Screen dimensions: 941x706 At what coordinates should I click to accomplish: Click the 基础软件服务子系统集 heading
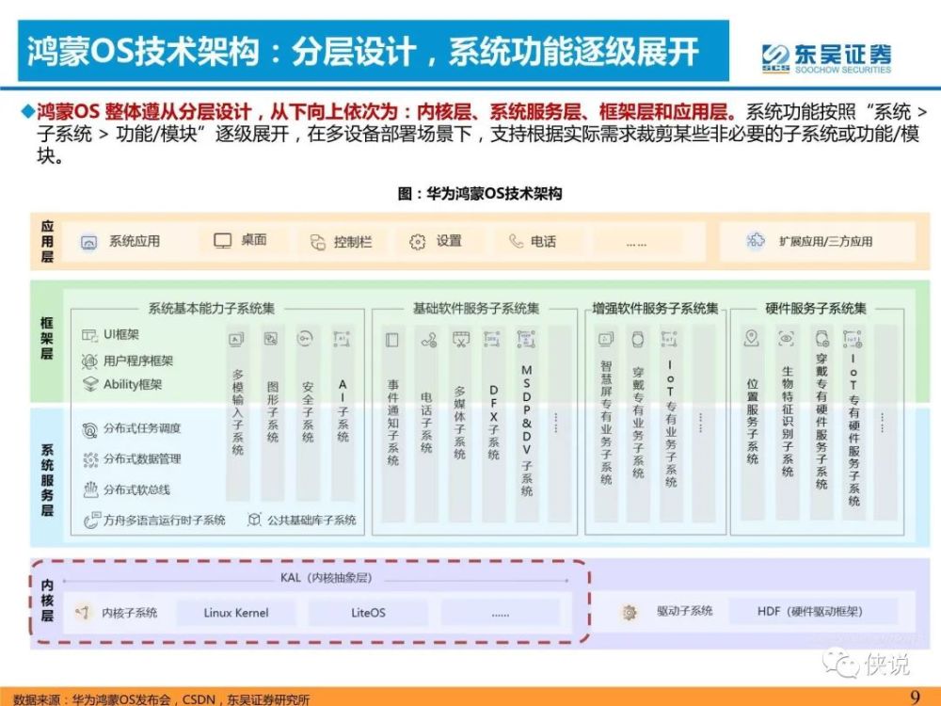[476, 309]
